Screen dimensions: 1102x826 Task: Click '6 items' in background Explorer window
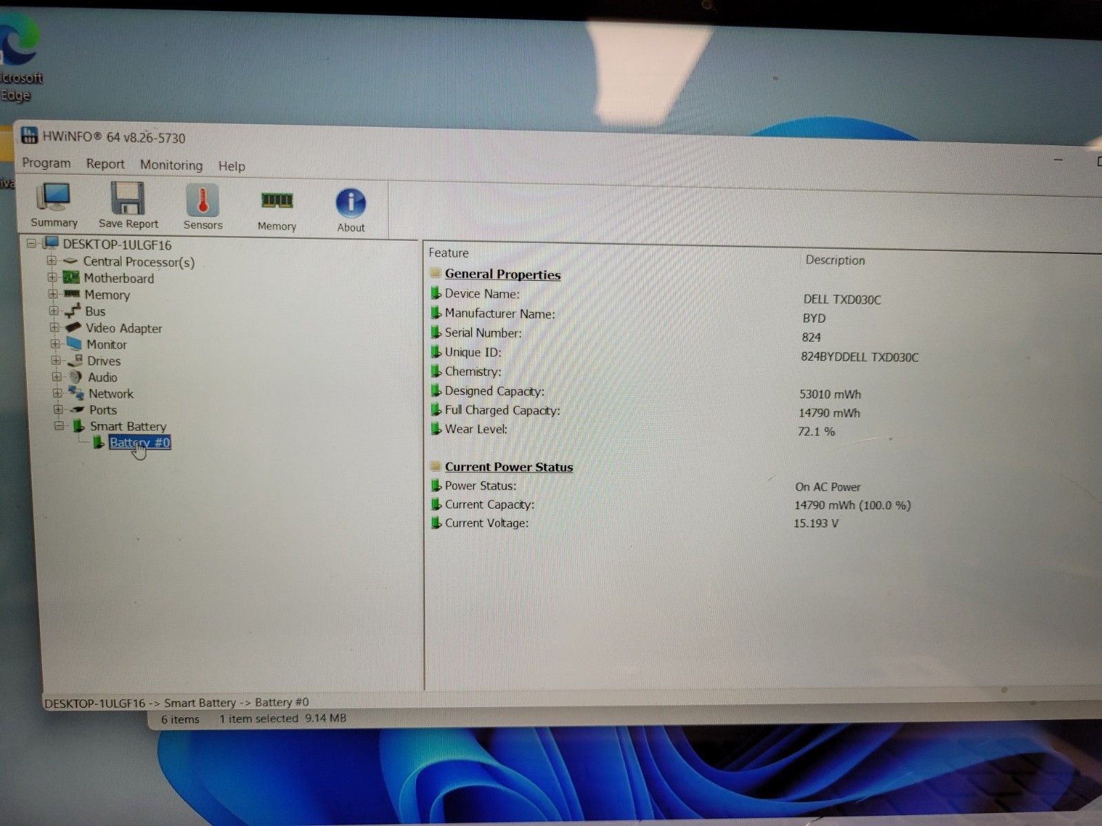click(x=180, y=719)
